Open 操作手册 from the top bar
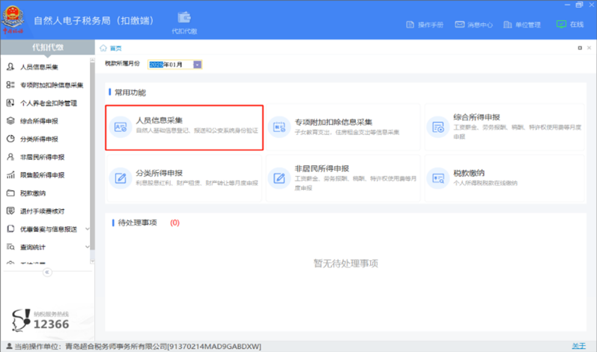This screenshot has height=352, width=597. [425, 25]
